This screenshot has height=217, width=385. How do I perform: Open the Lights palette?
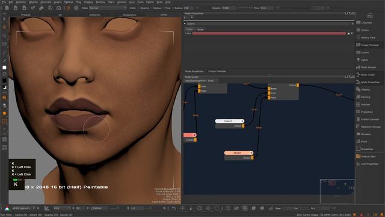click(362, 60)
